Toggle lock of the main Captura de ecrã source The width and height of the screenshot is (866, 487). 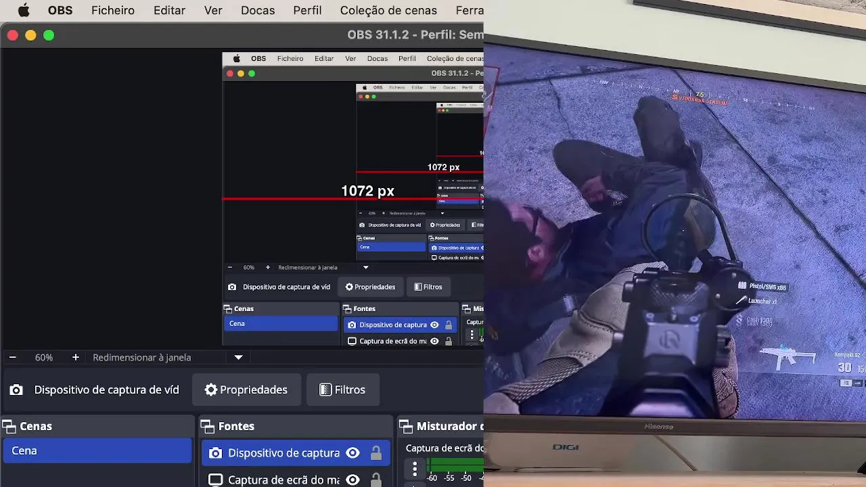tap(375, 480)
